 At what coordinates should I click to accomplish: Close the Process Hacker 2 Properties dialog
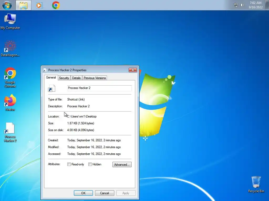coord(133,70)
